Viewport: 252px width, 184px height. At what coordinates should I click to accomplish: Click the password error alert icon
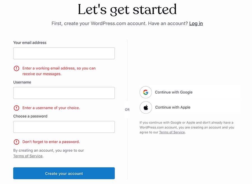(x=16, y=142)
